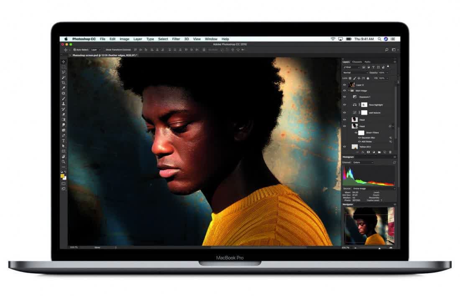Switch to the Paths tab
Image resolution: width=460 pixels, height=296 pixels.
coord(367,62)
